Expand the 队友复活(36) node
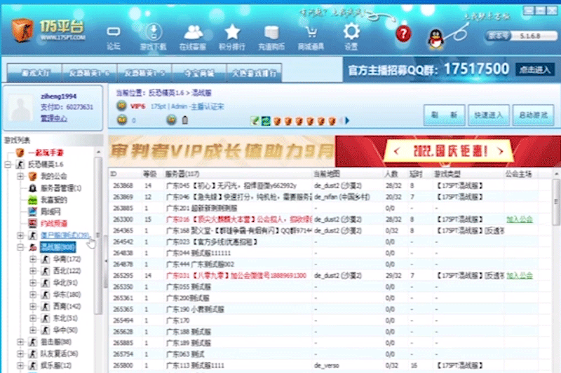Image resolution: width=561 pixels, height=373 pixels. pyautogui.click(x=20, y=353)
